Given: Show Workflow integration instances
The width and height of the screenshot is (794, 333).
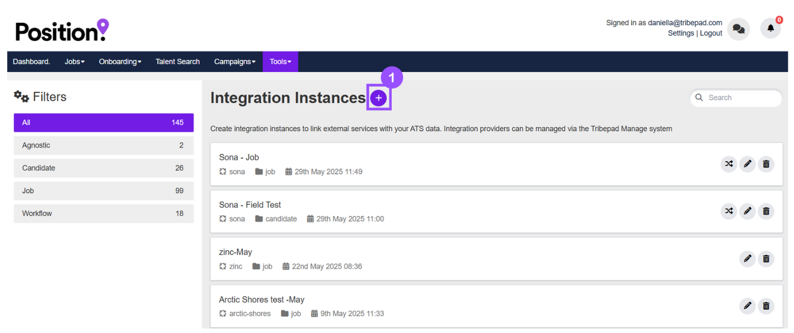Looking at the screenshot, I should (x=104, y=213).
